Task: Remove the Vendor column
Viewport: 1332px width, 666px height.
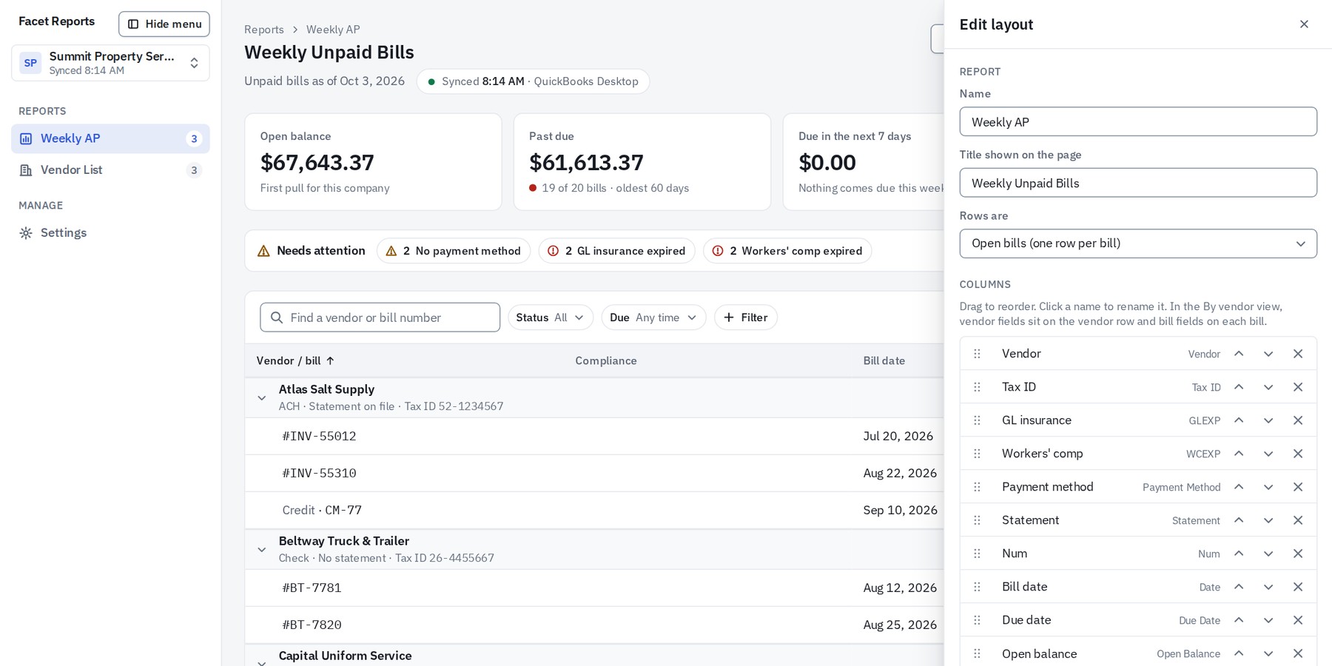Action: (1298, 354)
